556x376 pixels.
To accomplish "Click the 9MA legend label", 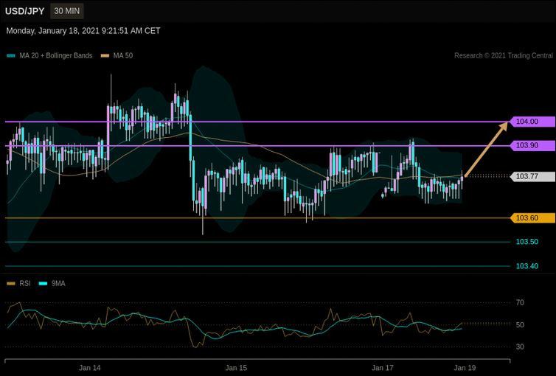I will coord(58,284).
